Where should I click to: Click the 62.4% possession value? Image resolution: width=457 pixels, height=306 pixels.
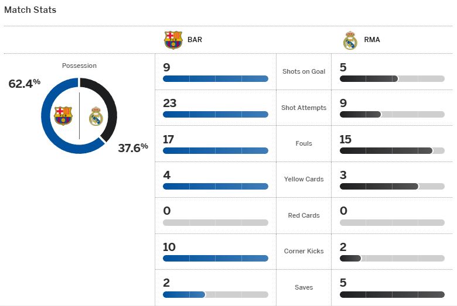coord(24,84)
